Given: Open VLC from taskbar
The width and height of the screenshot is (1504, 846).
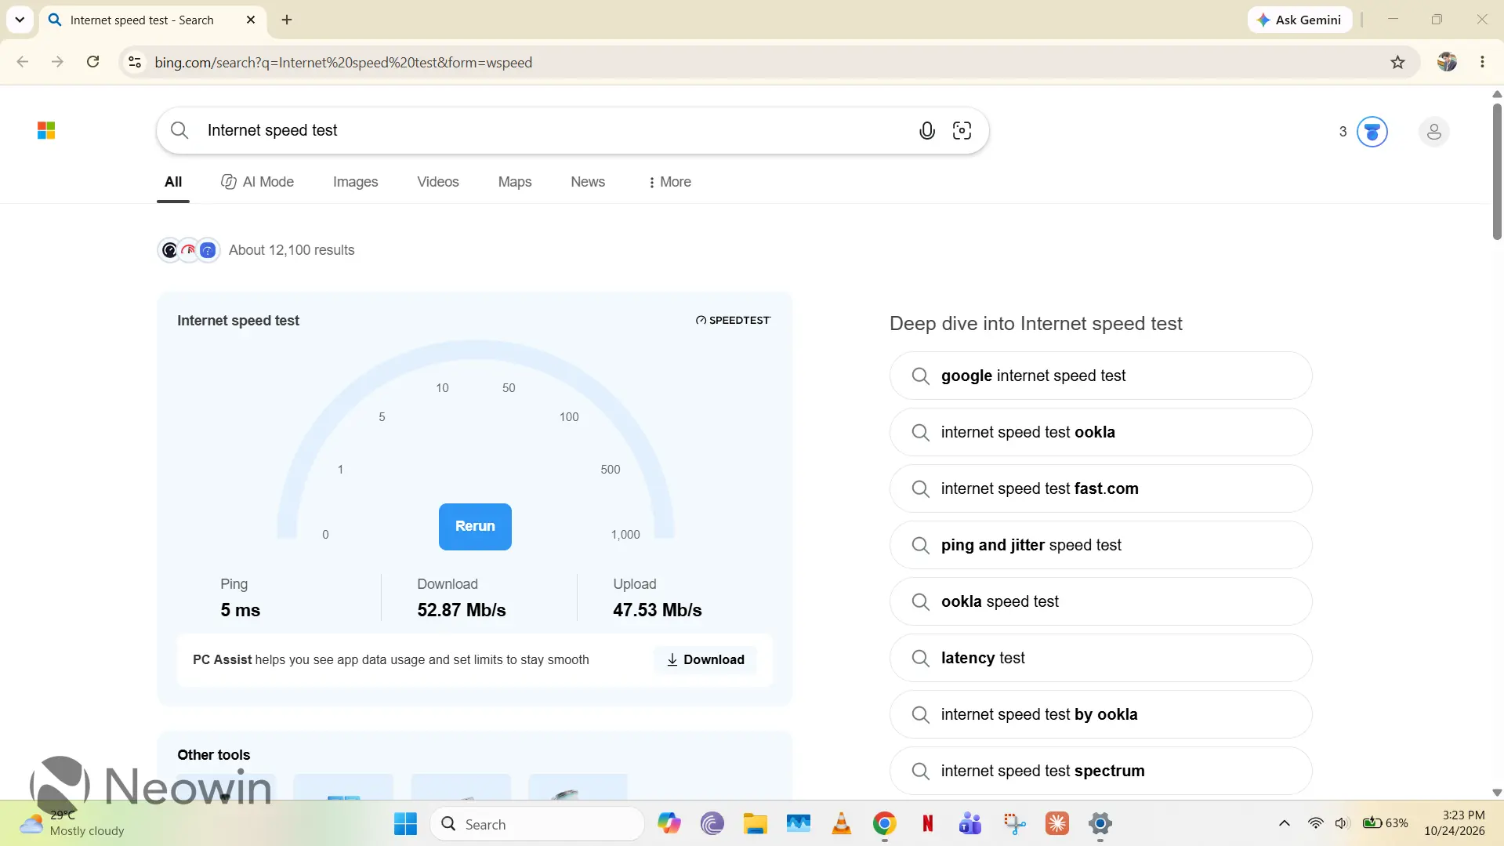Looking at the screenshot, I should (841, 824).
